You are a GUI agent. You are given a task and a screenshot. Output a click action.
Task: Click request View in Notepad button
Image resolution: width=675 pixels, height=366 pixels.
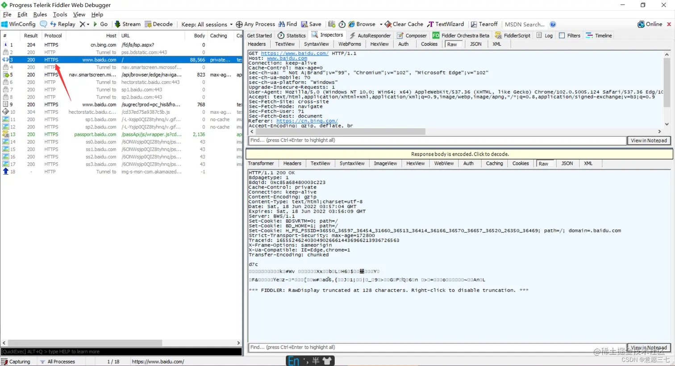[x=649, y=140]
